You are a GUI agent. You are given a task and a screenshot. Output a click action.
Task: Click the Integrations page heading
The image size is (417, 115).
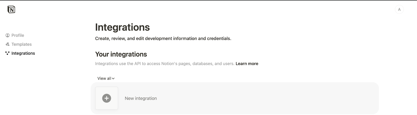click(x=122, y=27)
